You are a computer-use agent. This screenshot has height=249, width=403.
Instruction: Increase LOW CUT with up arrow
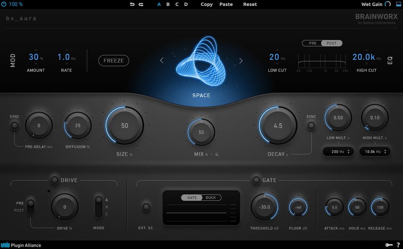(x=277, y=50)
